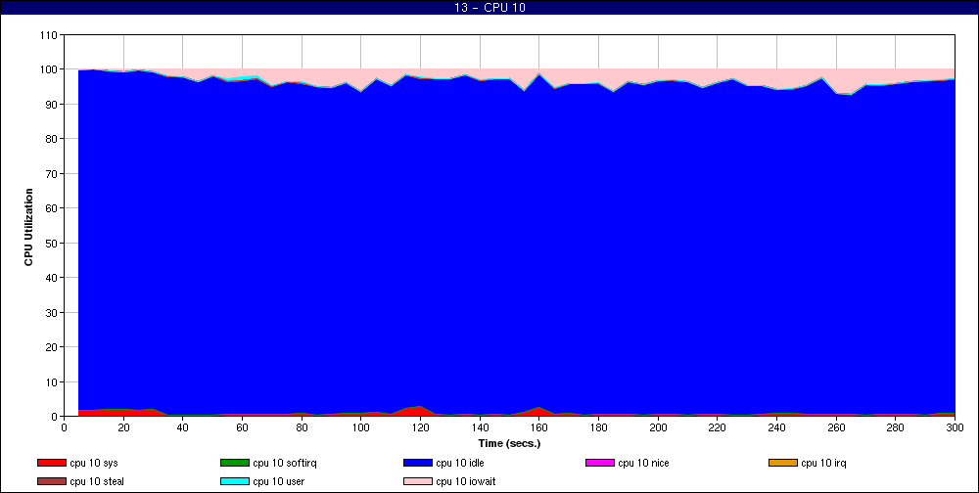Click the 300 tick label on time axis
The width and height of the screenshot is (979, 493).
[x=956, y=427]
